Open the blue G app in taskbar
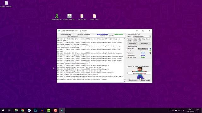Image resolution: width=202 pixels, height=113 pixels. point(29,110)
